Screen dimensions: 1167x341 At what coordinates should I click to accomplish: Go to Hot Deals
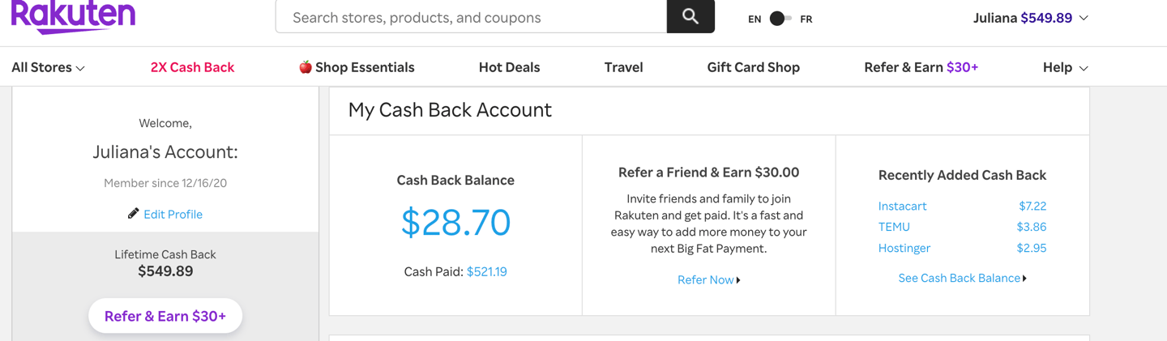click(509, 68)
